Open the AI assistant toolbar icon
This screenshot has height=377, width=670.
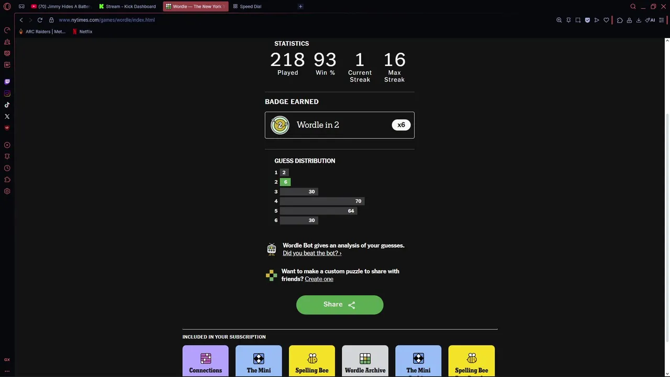[650, 20]
